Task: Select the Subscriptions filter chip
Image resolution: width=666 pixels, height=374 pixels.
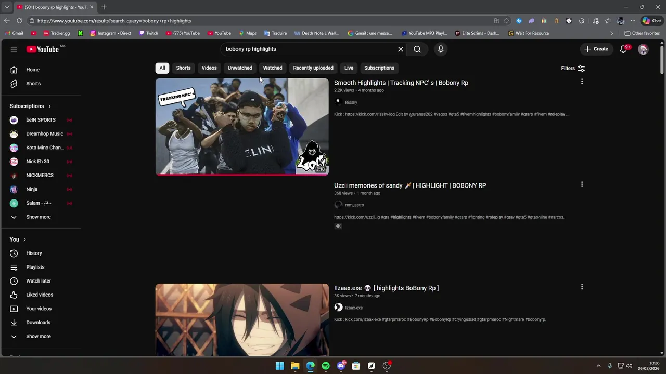Action: pyautogui.click(x=379, y=68)
